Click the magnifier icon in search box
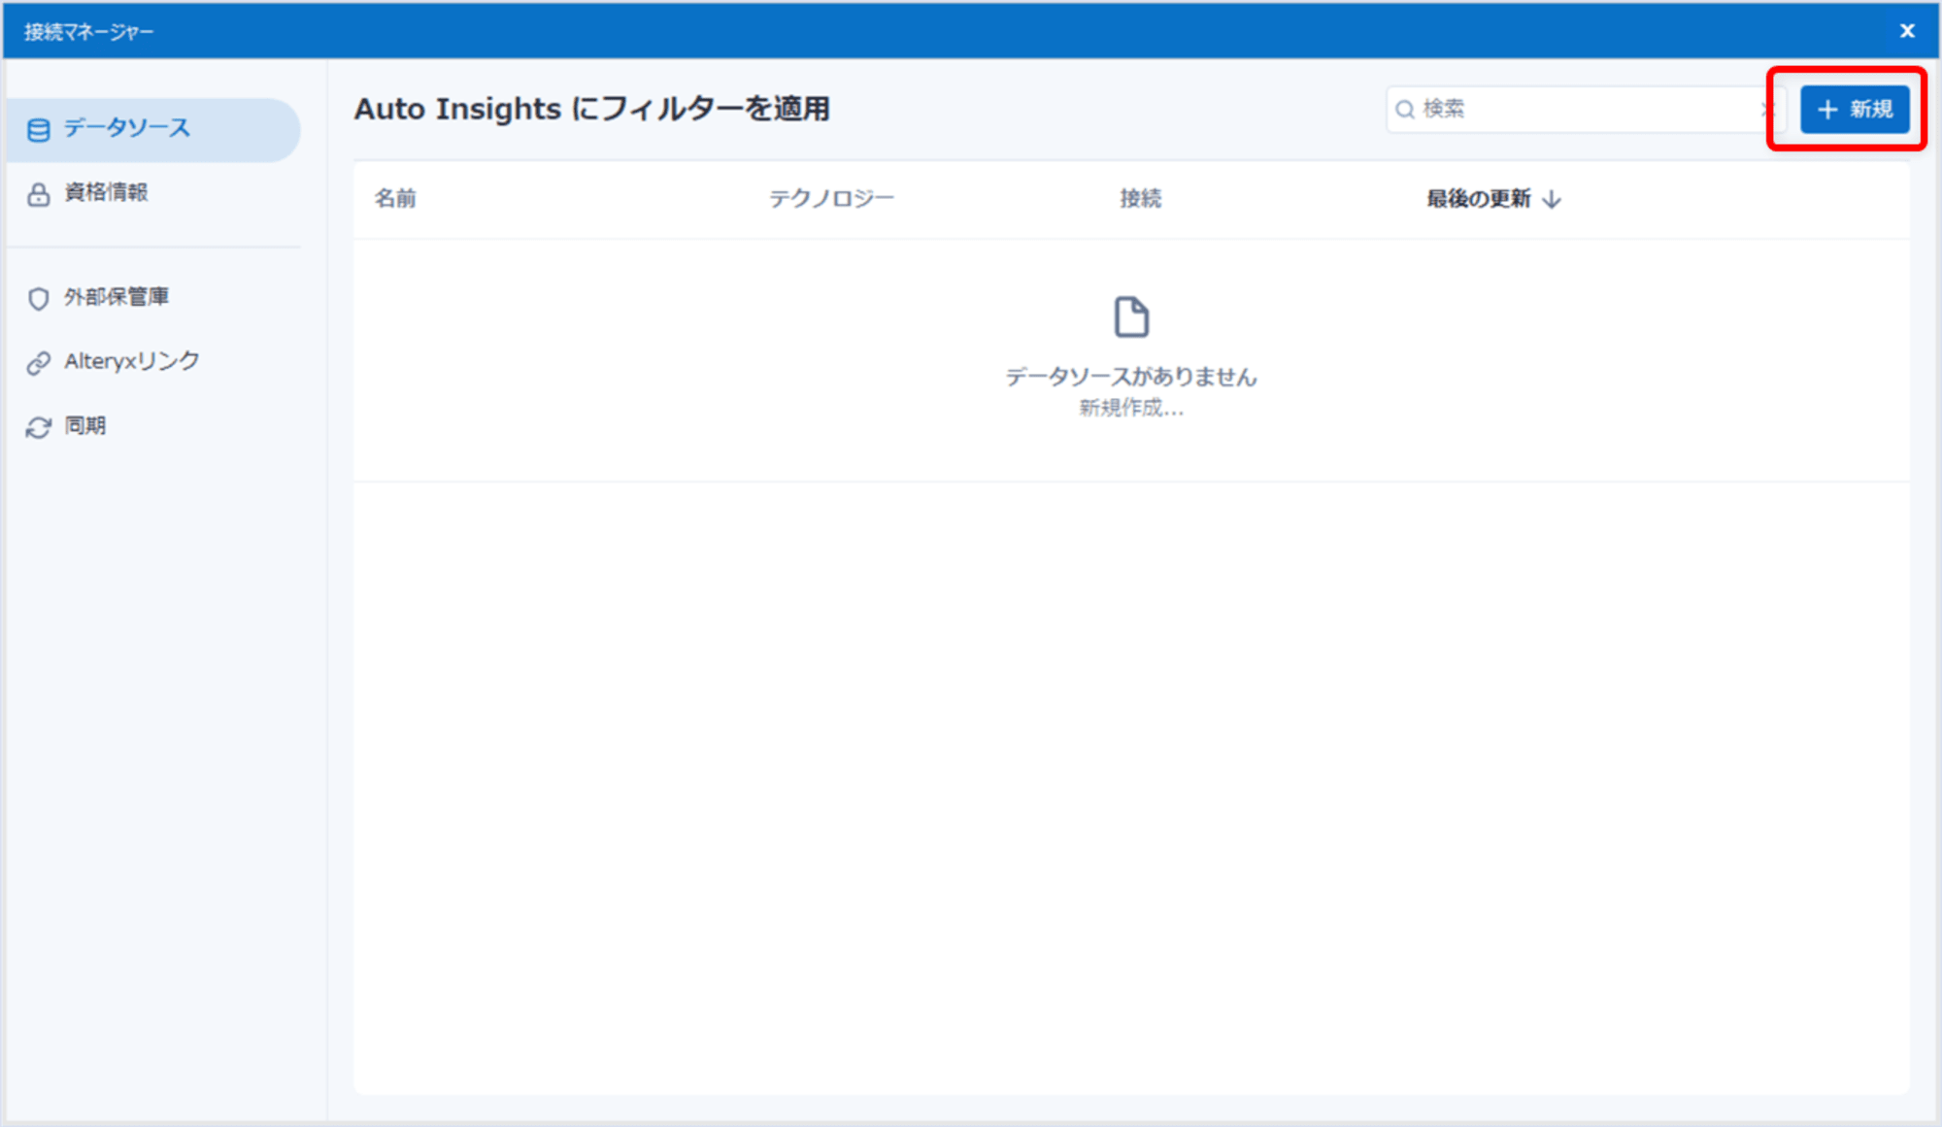1942x1127 pixels. point(1404,110)
